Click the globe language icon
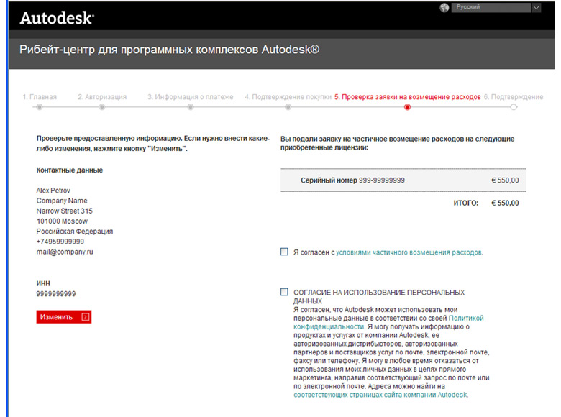This screenshot has width=561, height=417. click(x=444, y=7)
